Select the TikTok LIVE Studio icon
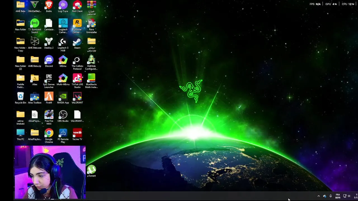358x201 pixels. point(77,81)
